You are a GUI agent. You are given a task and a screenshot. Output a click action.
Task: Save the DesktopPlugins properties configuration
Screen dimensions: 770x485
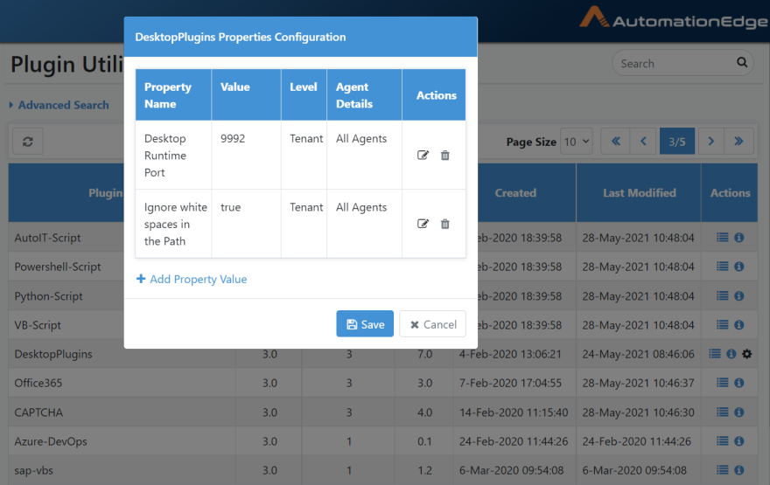pos(365,323)
